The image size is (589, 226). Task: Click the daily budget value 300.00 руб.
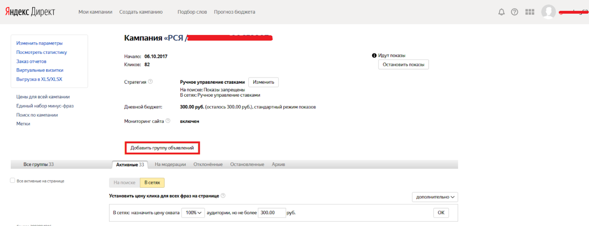point(192,107)
